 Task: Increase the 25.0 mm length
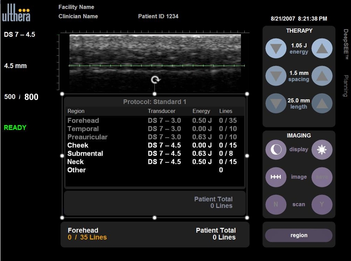322,103
